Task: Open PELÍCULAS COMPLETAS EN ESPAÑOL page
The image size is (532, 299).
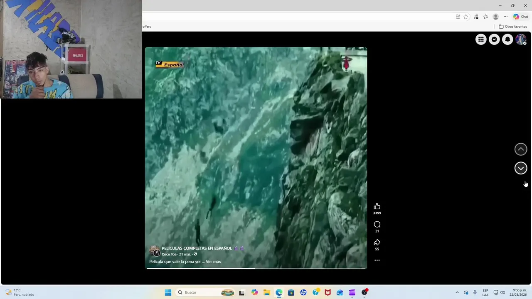Action: (x=197, y=248)
